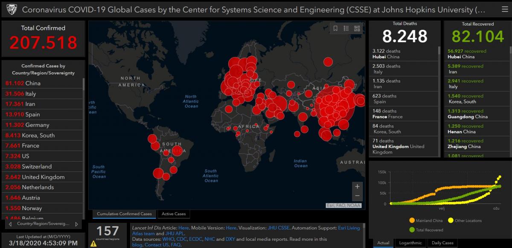
Task: Open the Daily Cases chart tab
Action: (x=442, y=243)
